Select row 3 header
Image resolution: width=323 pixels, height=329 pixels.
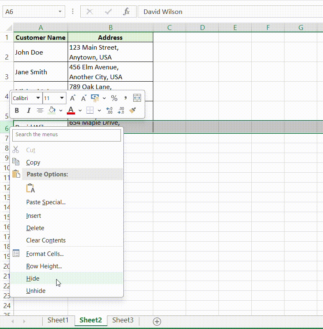7,72
